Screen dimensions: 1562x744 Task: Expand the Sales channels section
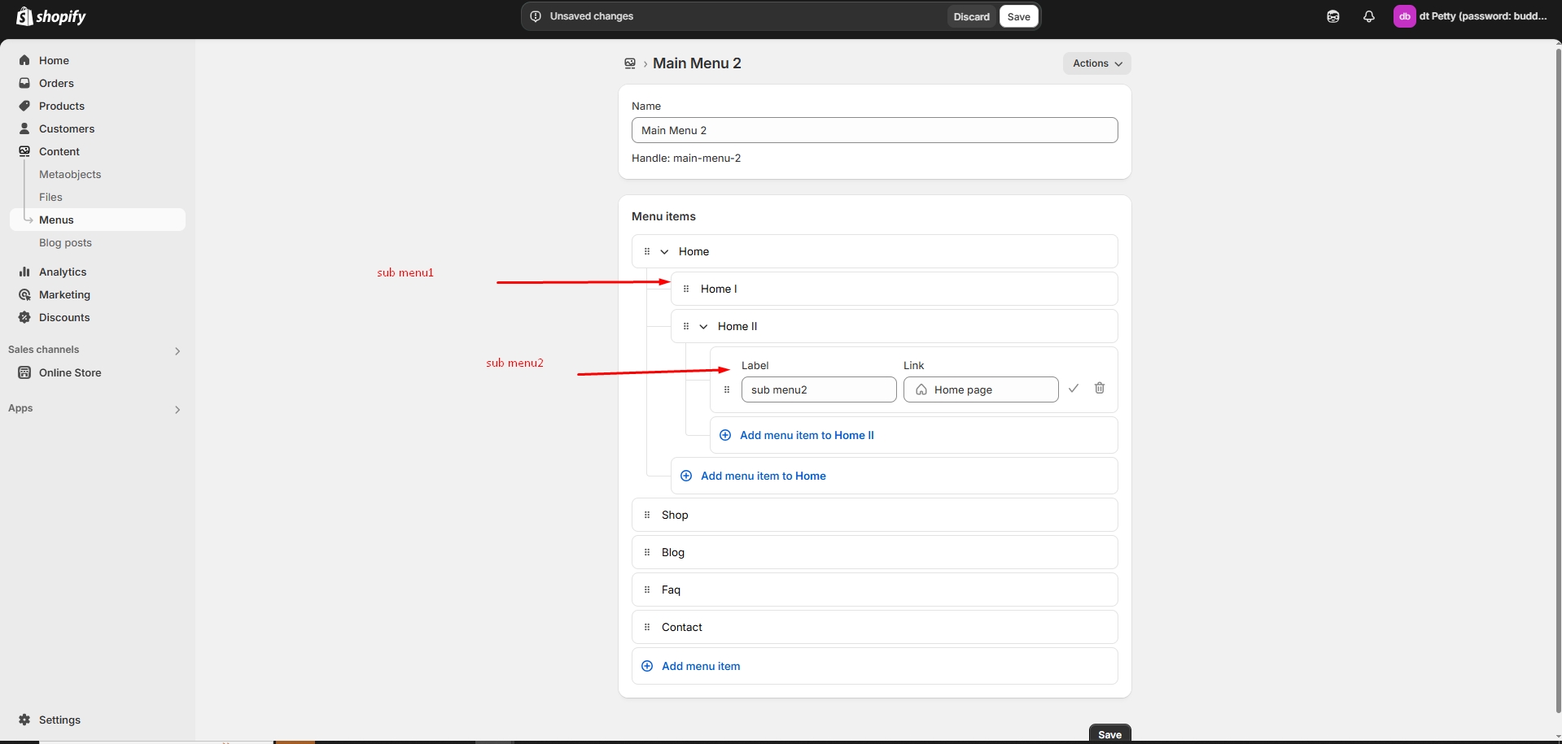[x=177, y=351]
